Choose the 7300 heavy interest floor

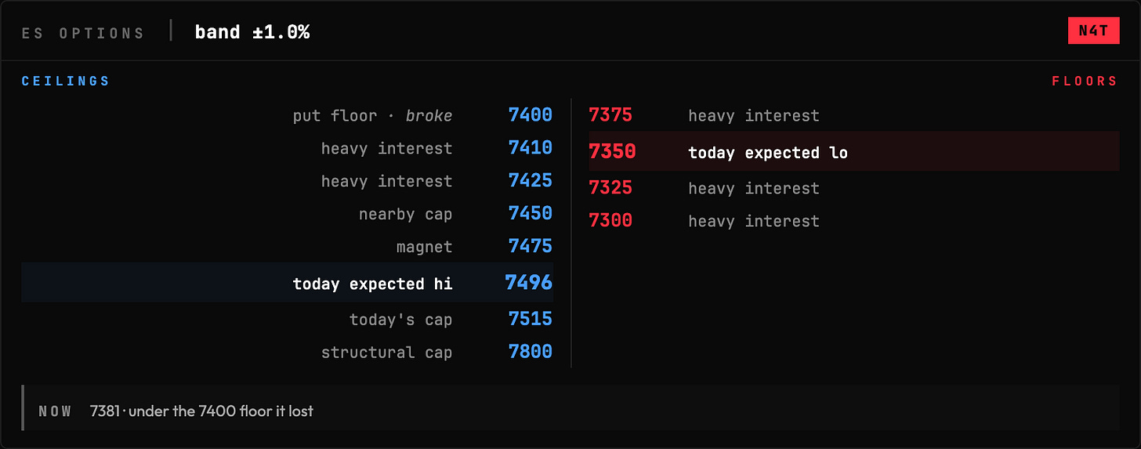point(854,221)
